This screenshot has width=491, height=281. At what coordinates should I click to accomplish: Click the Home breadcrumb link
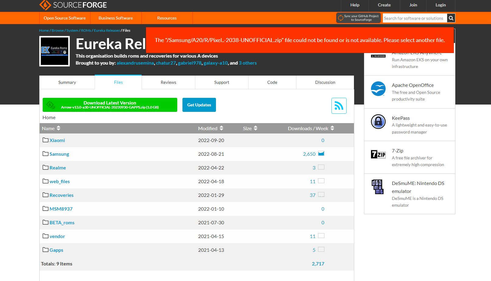point(44,30)
